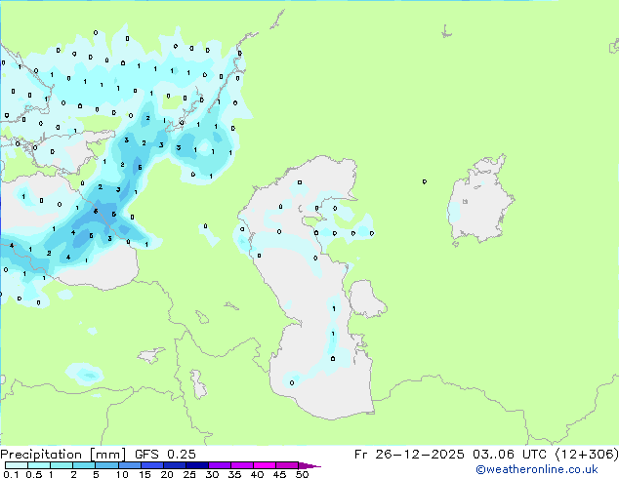Select the legend swatch between 0.1 and 0.5

(17, 465)
